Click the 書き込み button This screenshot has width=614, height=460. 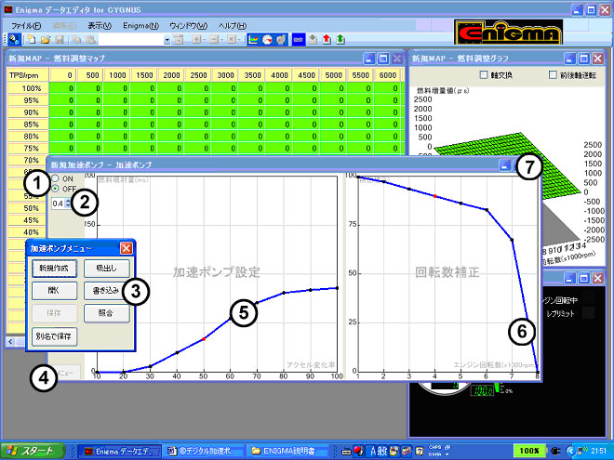pos(106,291)
